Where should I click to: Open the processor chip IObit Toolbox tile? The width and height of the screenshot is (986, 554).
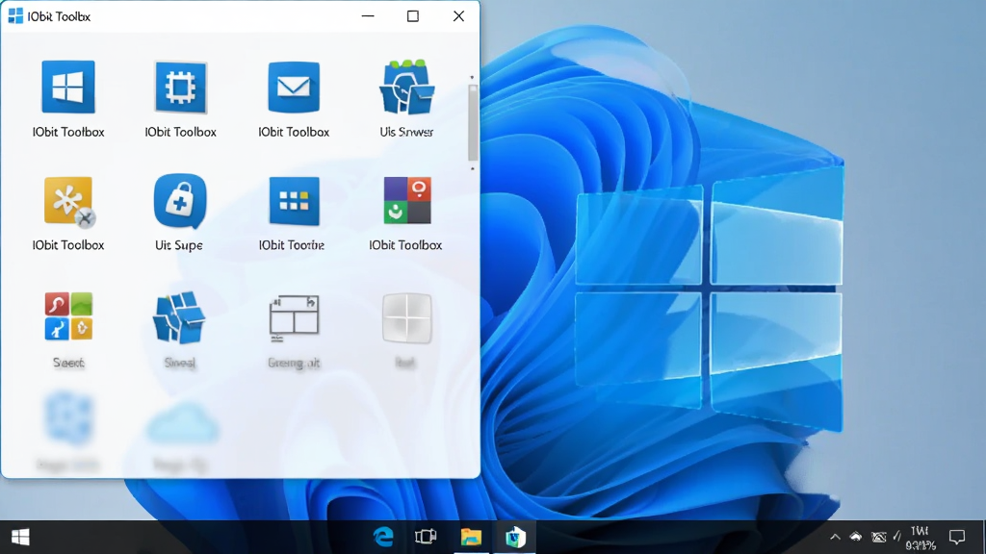(180, 87)
